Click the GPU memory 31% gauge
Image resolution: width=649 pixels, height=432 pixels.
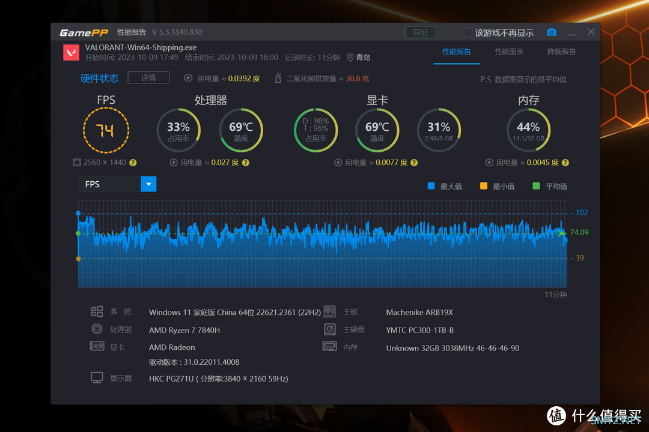(x=439, y=130)
